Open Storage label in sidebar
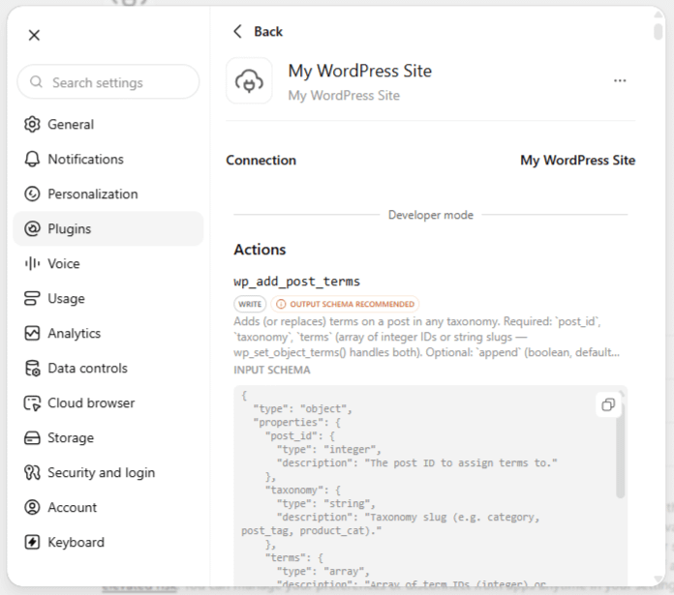The image size is (674, 595). pos(71,438)
